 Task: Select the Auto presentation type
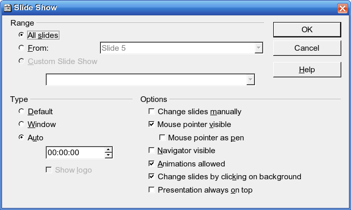21,137
